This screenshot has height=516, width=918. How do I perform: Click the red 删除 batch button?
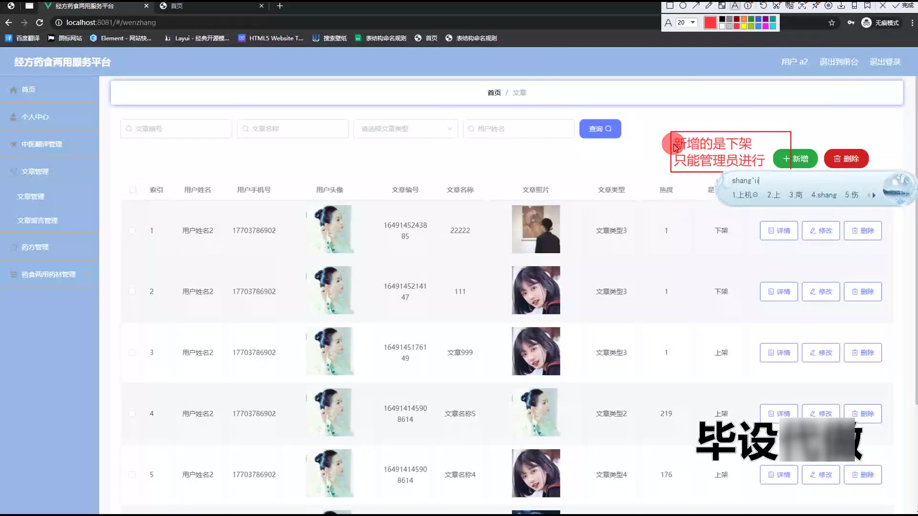[846, 159]
